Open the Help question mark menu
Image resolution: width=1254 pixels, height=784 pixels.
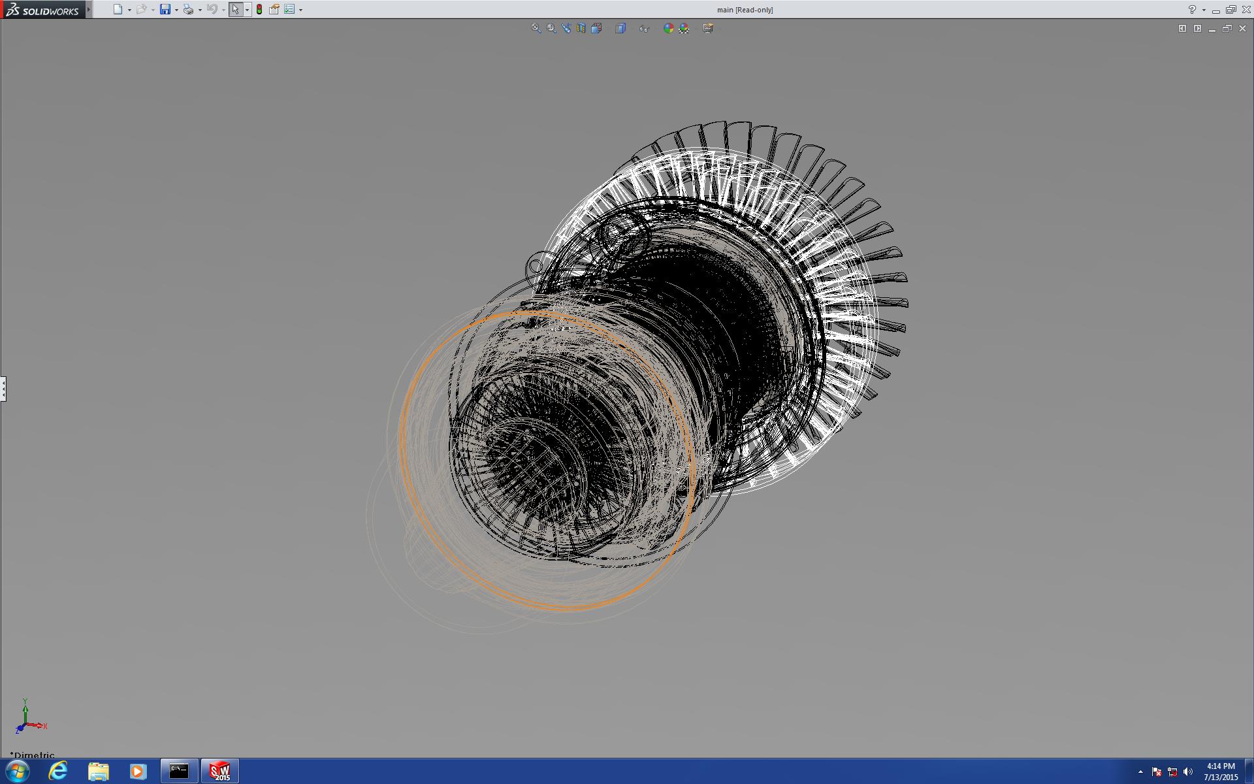tap(1192, 9)
